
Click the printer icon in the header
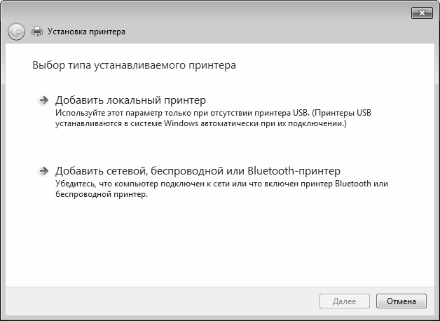point(37,32)
